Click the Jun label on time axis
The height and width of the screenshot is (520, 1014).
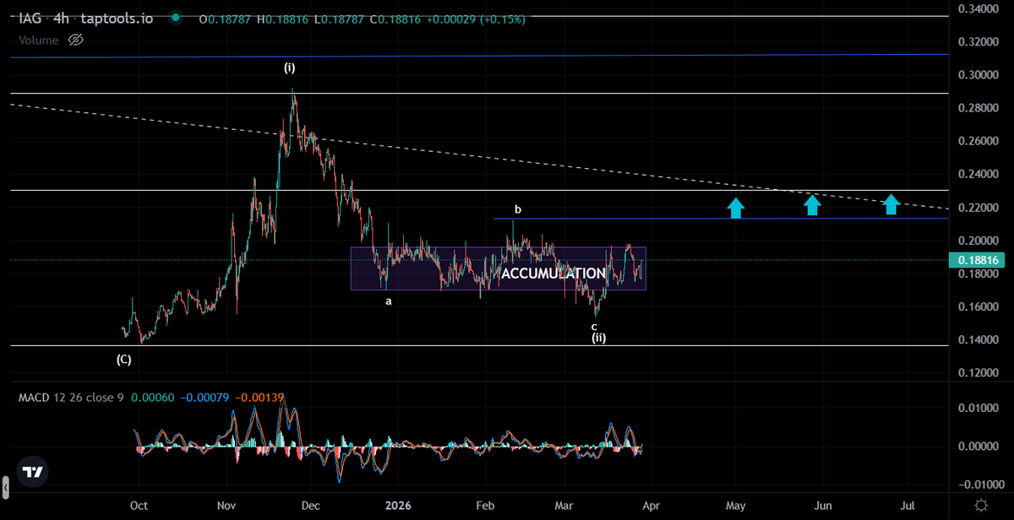[823, 505]
